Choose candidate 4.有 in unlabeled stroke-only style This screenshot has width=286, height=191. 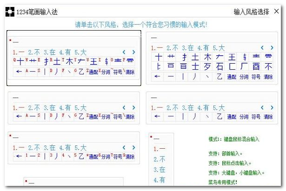click(x=203, y=108)
